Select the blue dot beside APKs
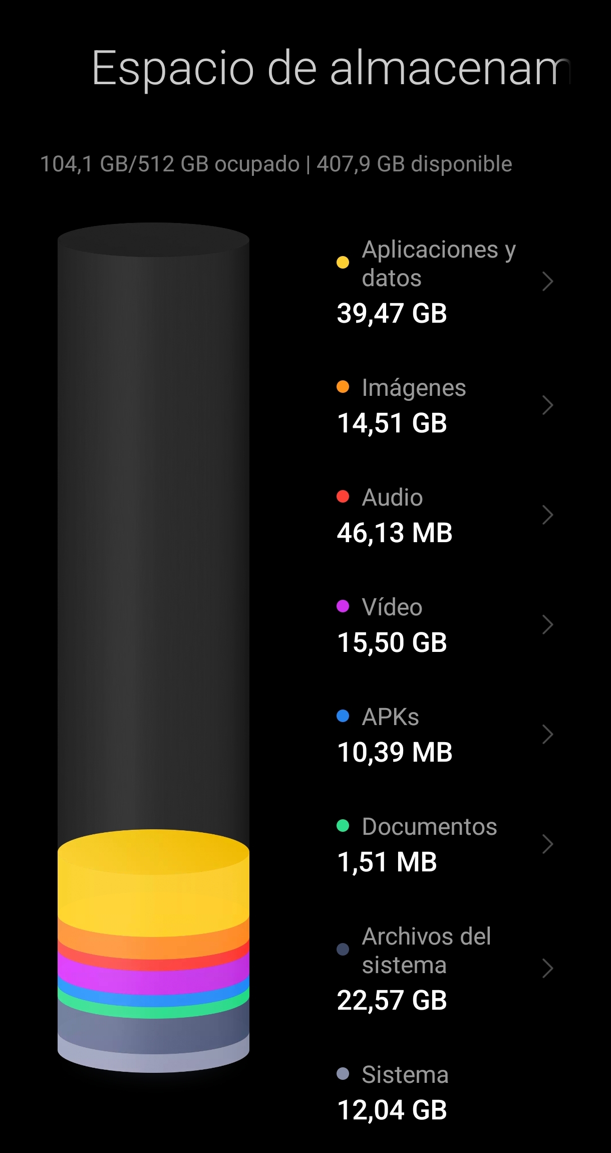This screenshot has width=611, height=1153. 343,716
